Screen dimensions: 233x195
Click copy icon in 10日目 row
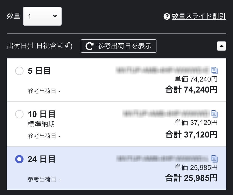pyautogui.click(x=214, y=114)
